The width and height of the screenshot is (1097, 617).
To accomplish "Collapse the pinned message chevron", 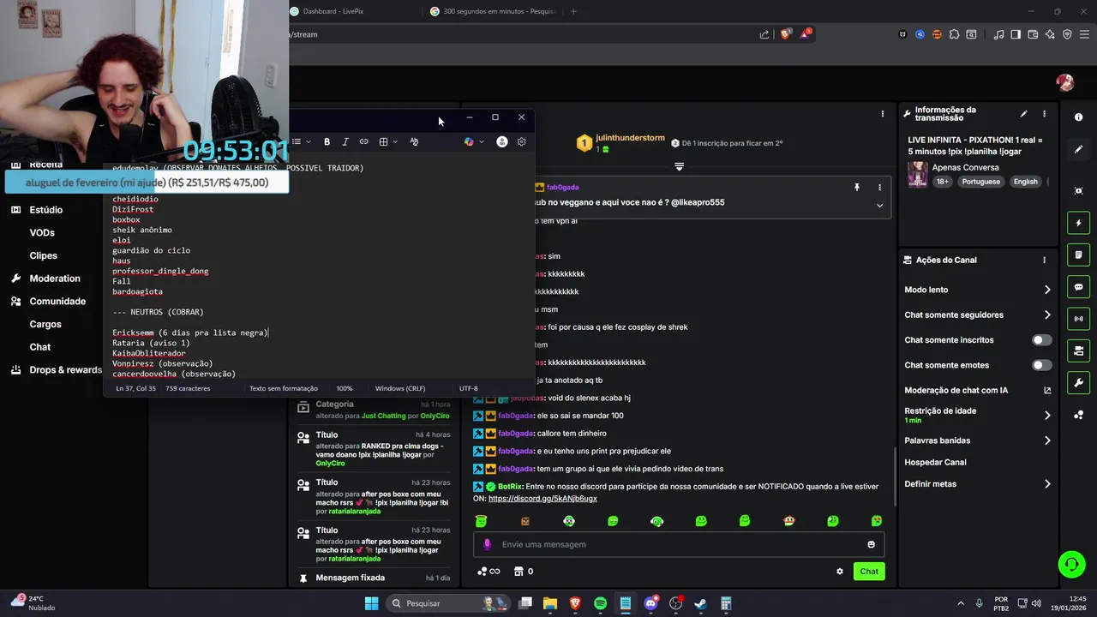I will pos(879,206).
